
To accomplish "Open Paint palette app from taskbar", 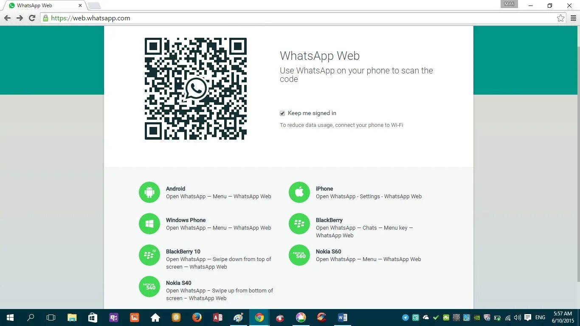I will coord(238,318).
